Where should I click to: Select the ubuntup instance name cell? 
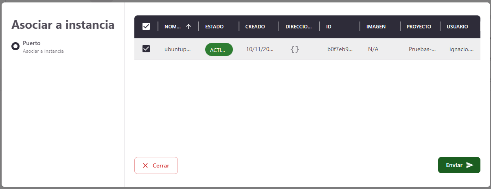click(x=177, y=49)
